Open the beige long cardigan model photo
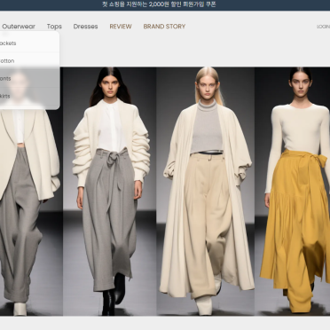330x330 pixels. tap(206, 192)
